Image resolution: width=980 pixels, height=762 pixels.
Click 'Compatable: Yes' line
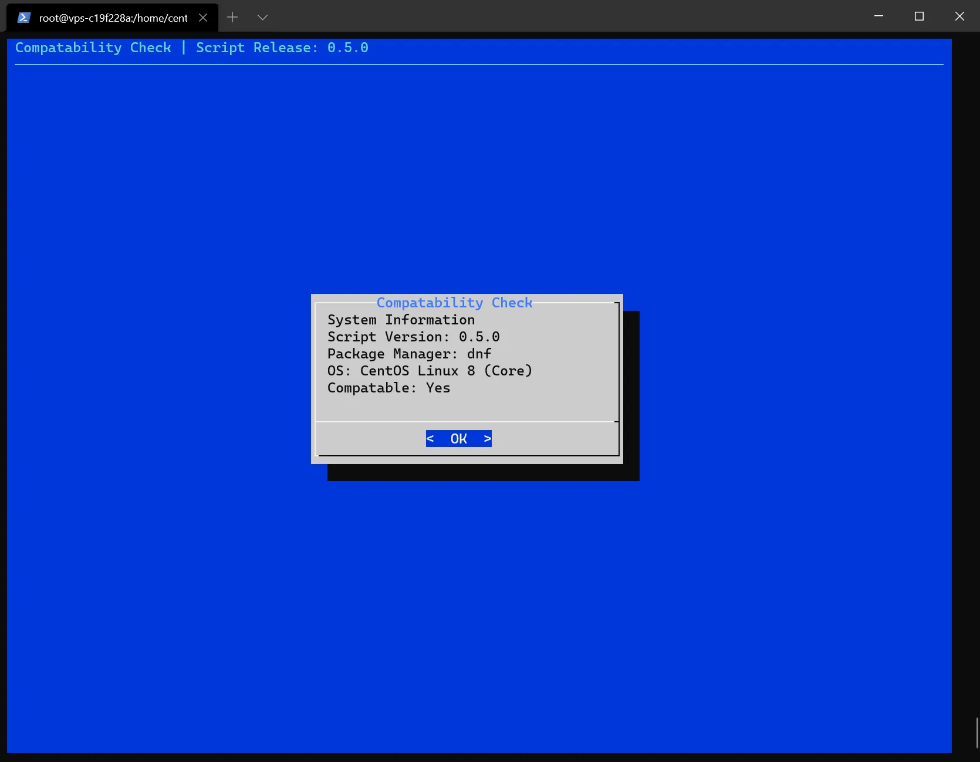point(388,388)
